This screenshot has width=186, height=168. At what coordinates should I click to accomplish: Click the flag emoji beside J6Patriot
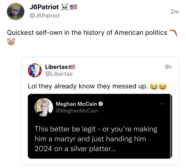(x=73, y=7)
